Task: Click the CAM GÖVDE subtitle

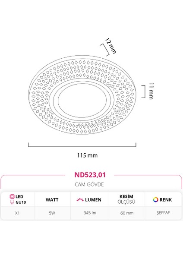Action: pyautogui.click(x=89, y=184)
